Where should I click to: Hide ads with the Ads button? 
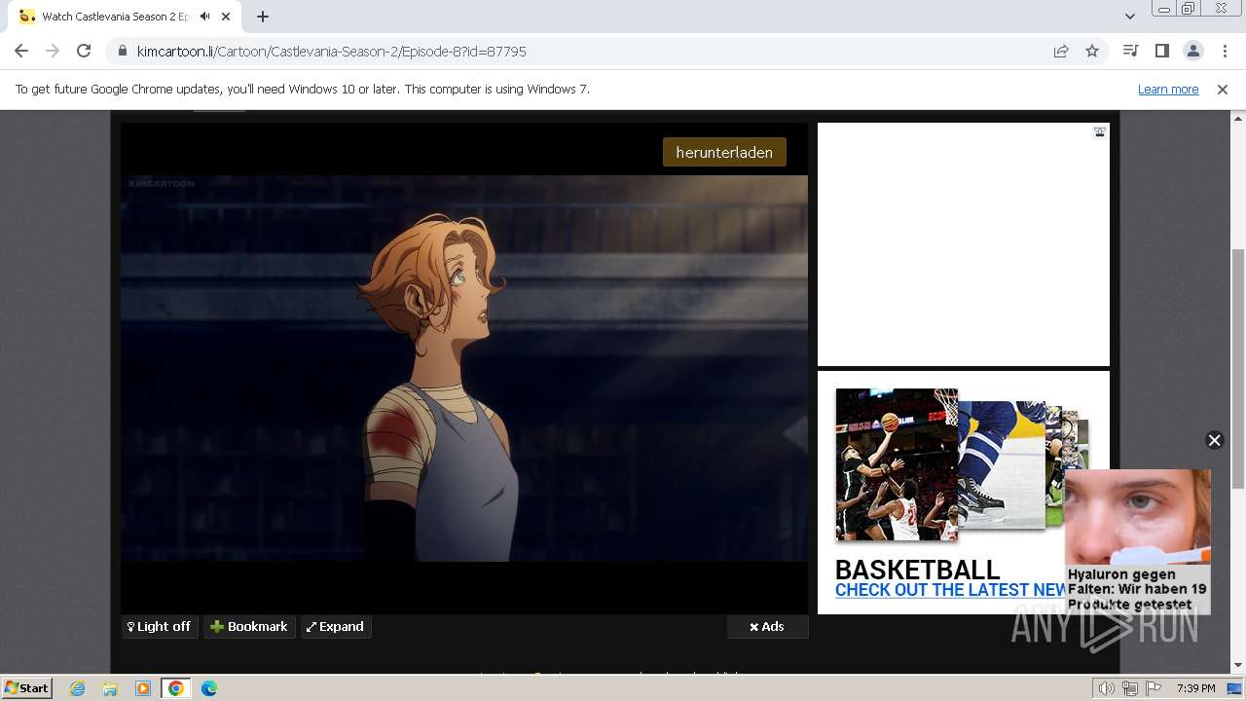[x=767, y=627]
